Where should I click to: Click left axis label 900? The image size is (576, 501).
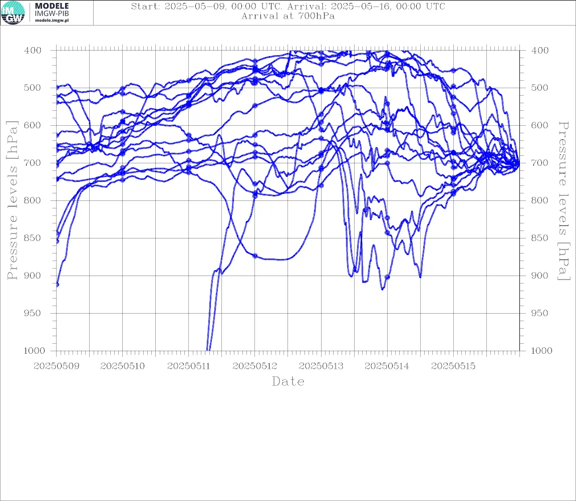click(33, 276)
